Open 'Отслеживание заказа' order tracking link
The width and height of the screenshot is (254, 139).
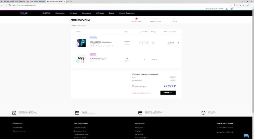click(214, 9)
